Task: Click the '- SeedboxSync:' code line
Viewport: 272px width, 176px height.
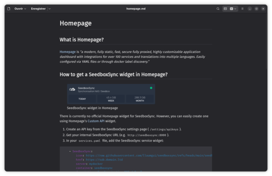Action: pyautogui.click(x=81, y=151)
